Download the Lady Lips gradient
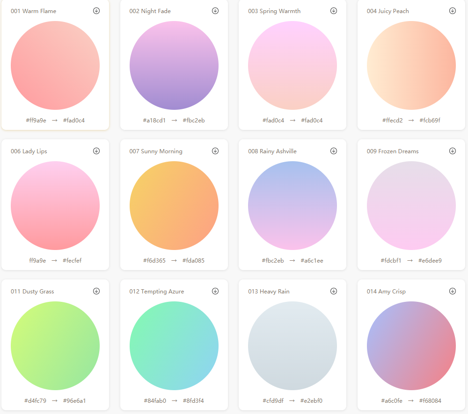The height and width of the screenshot is (414, 468). [96, 151]
